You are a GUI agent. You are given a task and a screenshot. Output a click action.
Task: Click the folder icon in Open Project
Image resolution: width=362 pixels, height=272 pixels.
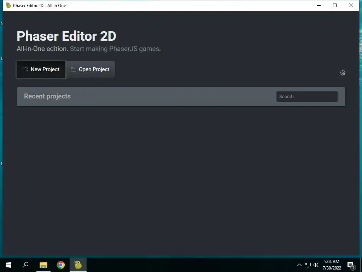tap(74, 69)
